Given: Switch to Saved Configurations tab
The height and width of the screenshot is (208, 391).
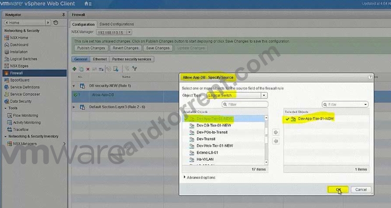Looking at the screenshot, I should point(117,24).
